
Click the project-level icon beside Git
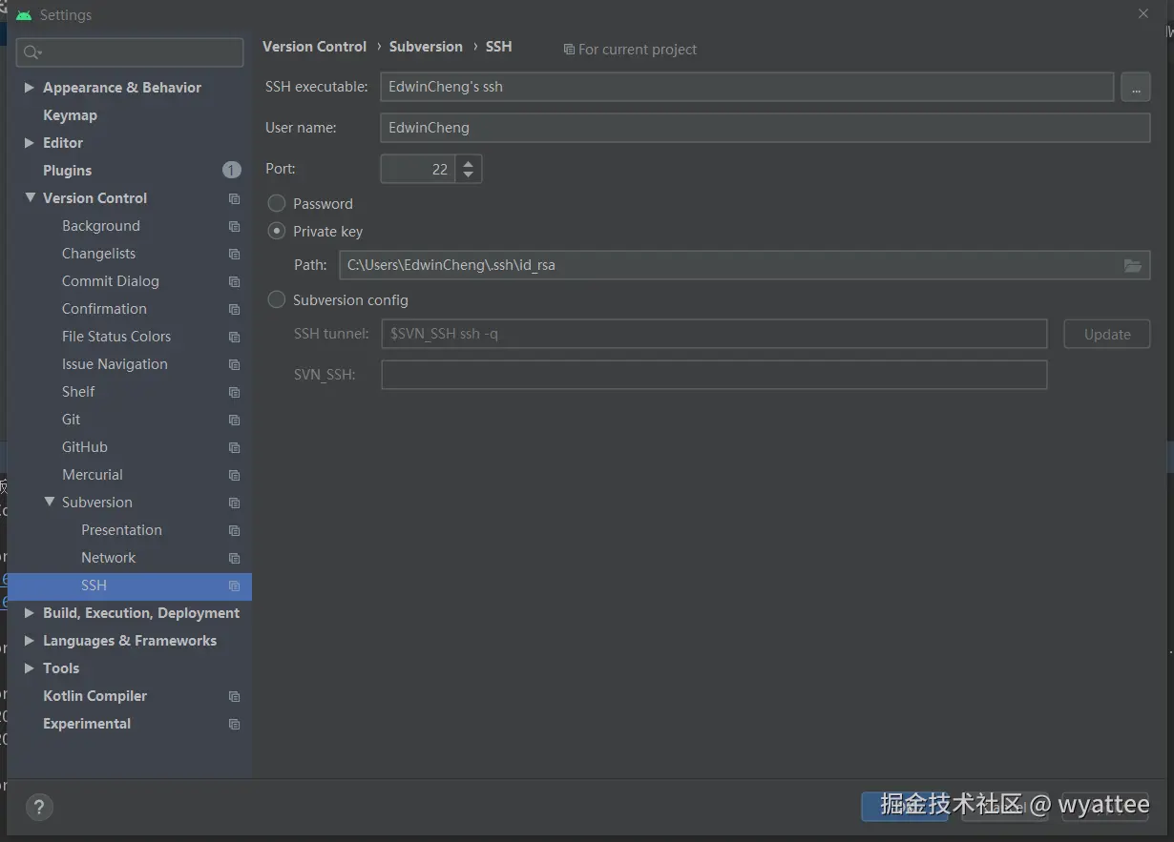coord(234,420)
